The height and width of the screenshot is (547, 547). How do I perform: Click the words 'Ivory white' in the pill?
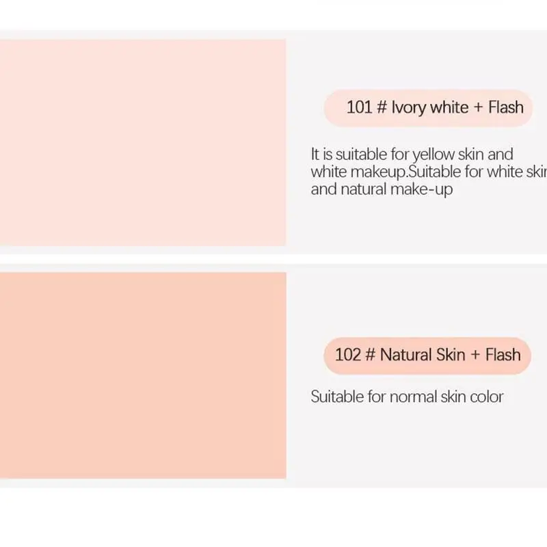pyautogui.click(x=430, y=108)
